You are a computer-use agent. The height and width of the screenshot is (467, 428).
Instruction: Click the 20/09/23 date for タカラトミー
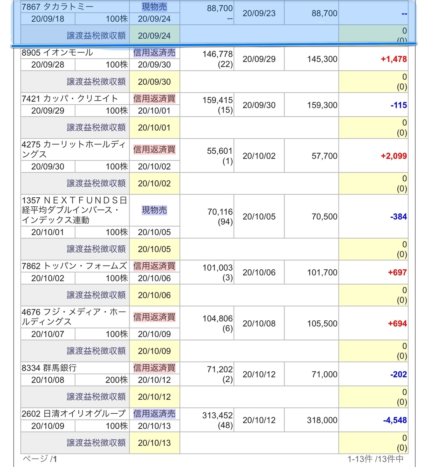259,13
